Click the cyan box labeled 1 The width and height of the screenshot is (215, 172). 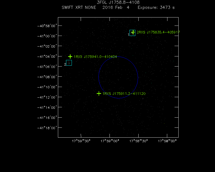tap(133, 33)
